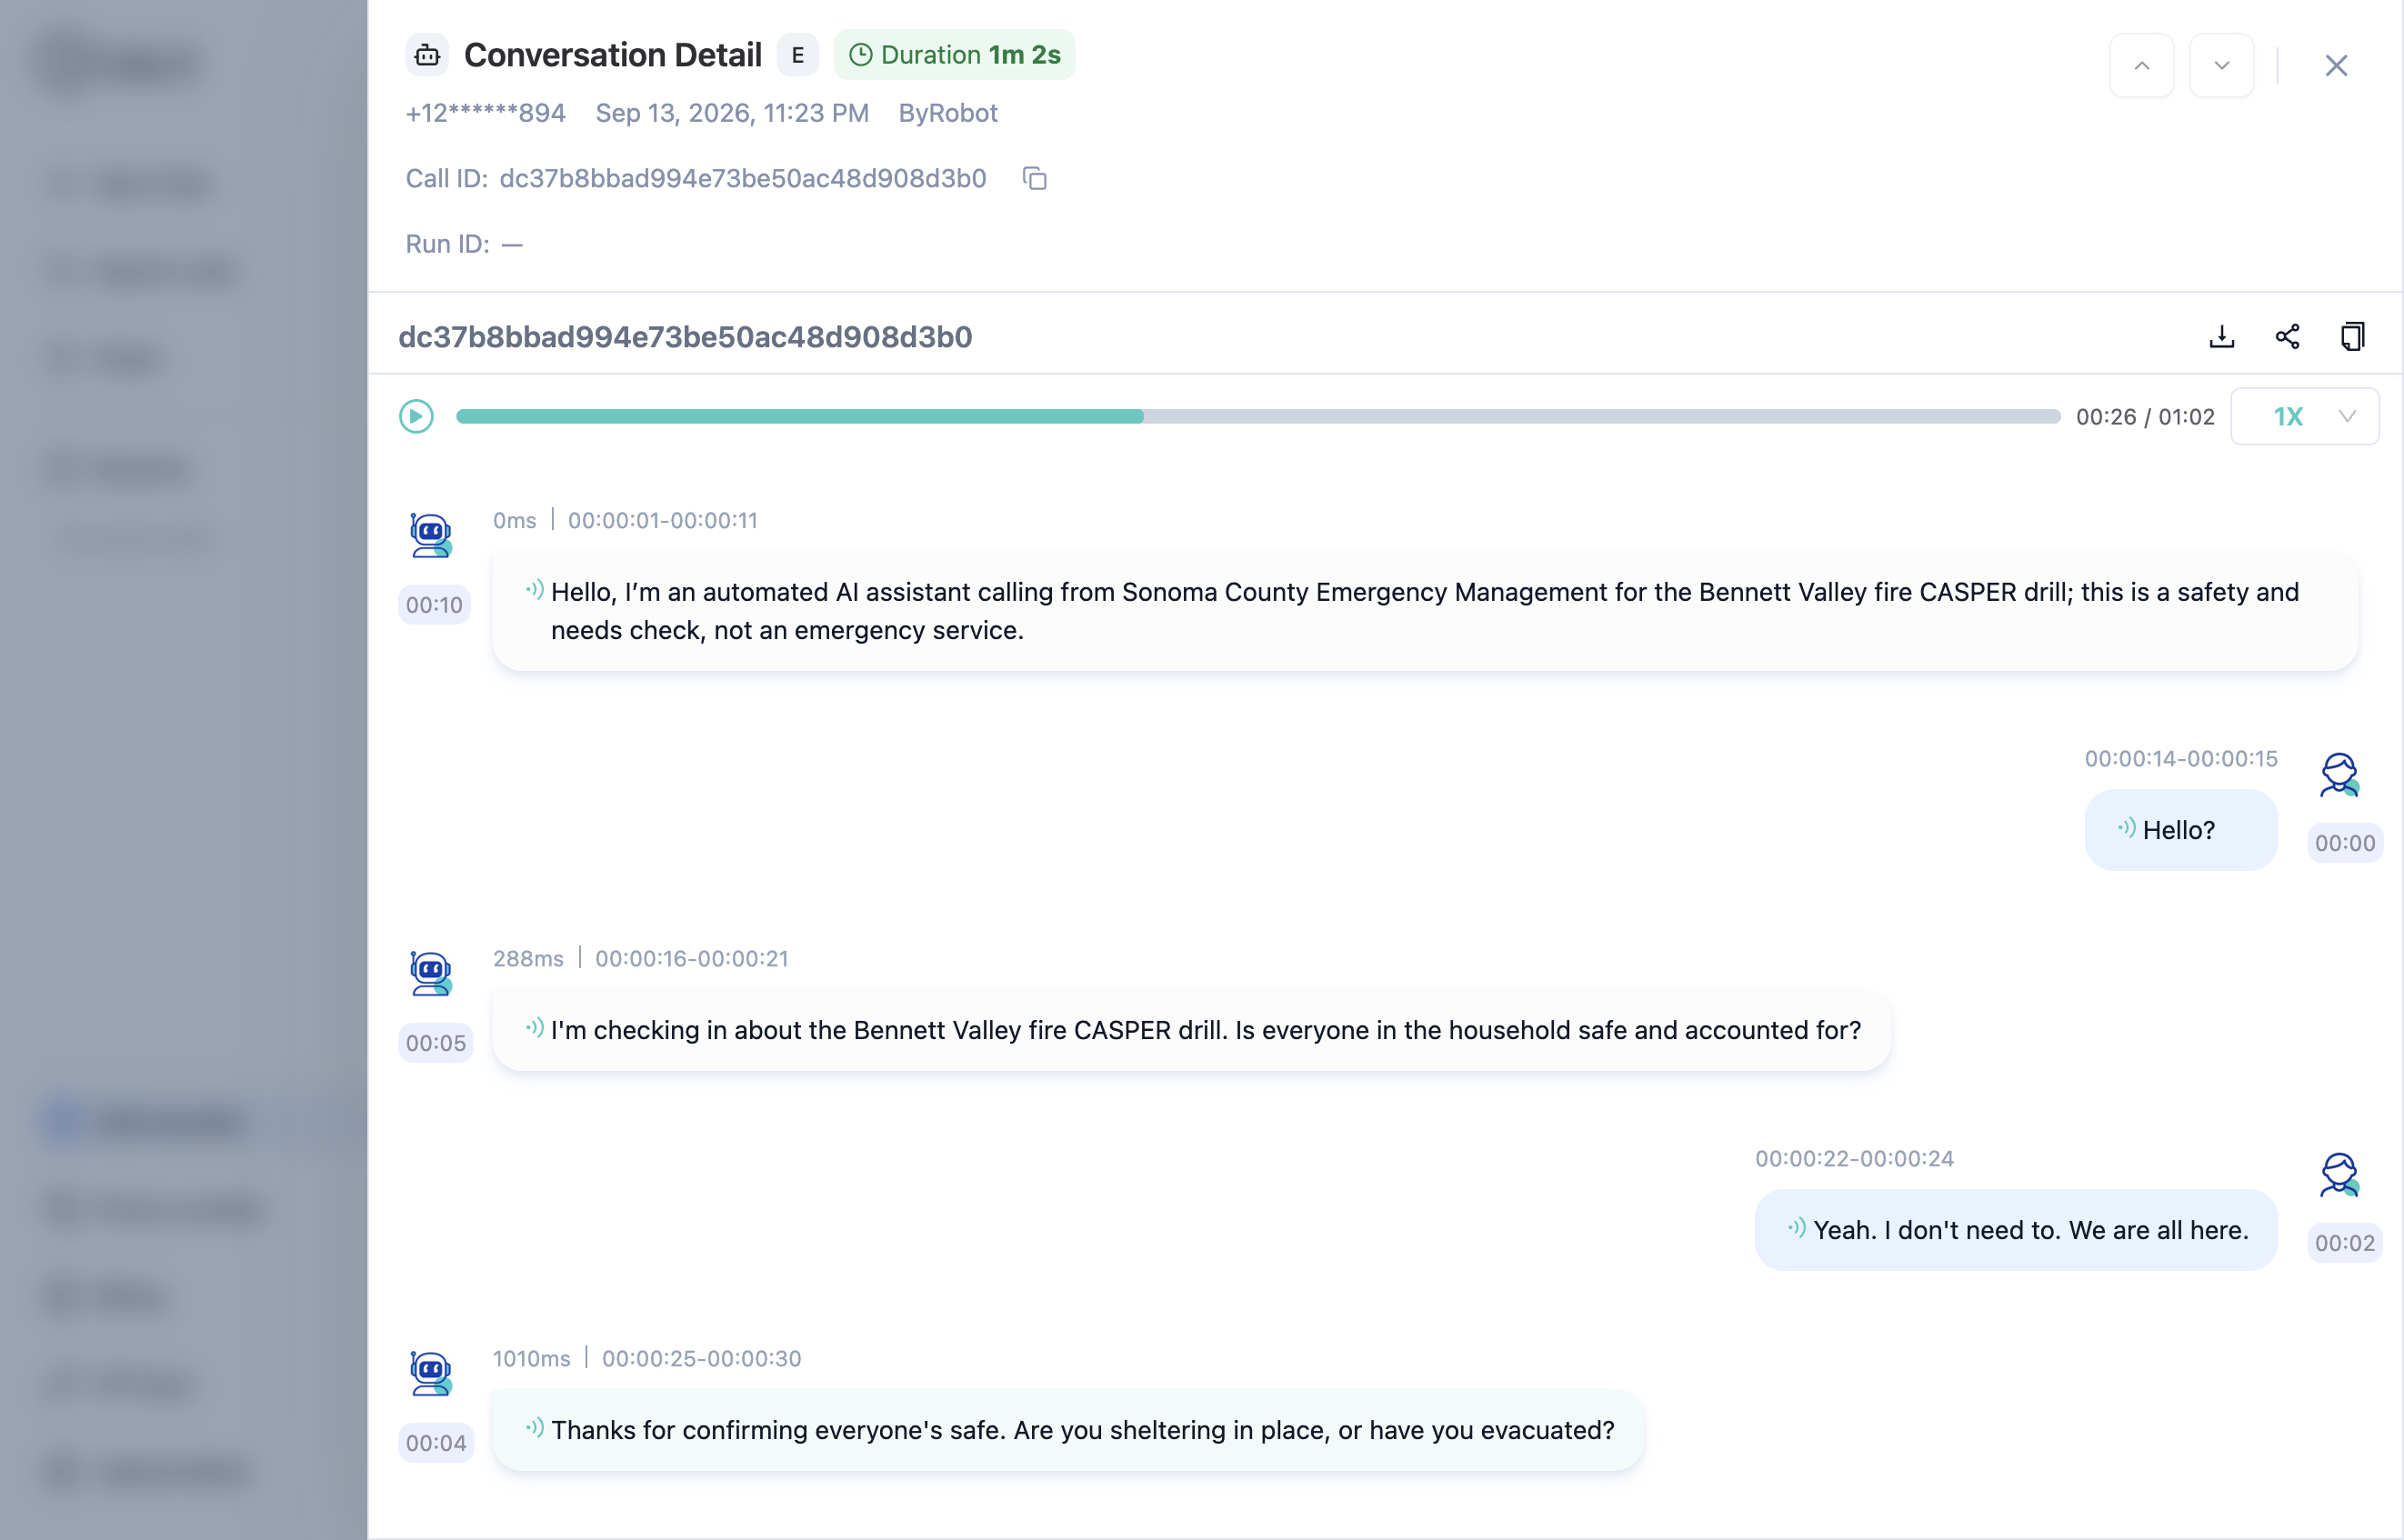
Task: Close the Conversation Detail panel
Action: 2336,65
